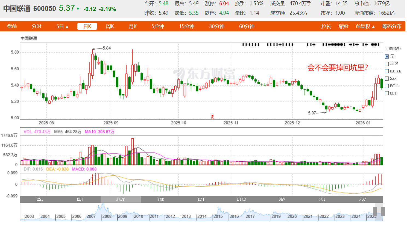Click the 成交额 25.43亿 value
This screenshot has height=226, width=407.
coord(298,13)
